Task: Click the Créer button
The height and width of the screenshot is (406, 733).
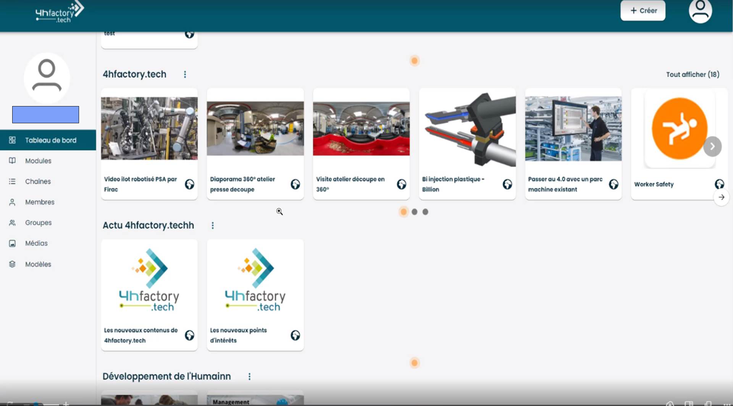Action: click(643, 11)
